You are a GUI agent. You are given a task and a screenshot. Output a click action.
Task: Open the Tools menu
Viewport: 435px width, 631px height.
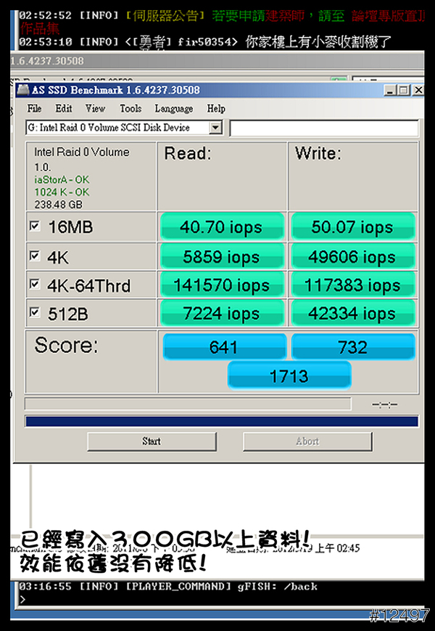[130, 109]
